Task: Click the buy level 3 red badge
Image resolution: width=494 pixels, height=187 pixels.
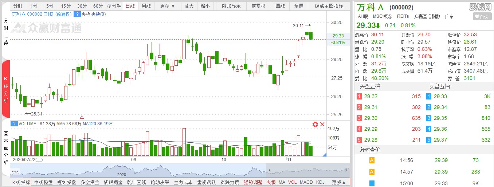Action: click(x=359, y=118)
